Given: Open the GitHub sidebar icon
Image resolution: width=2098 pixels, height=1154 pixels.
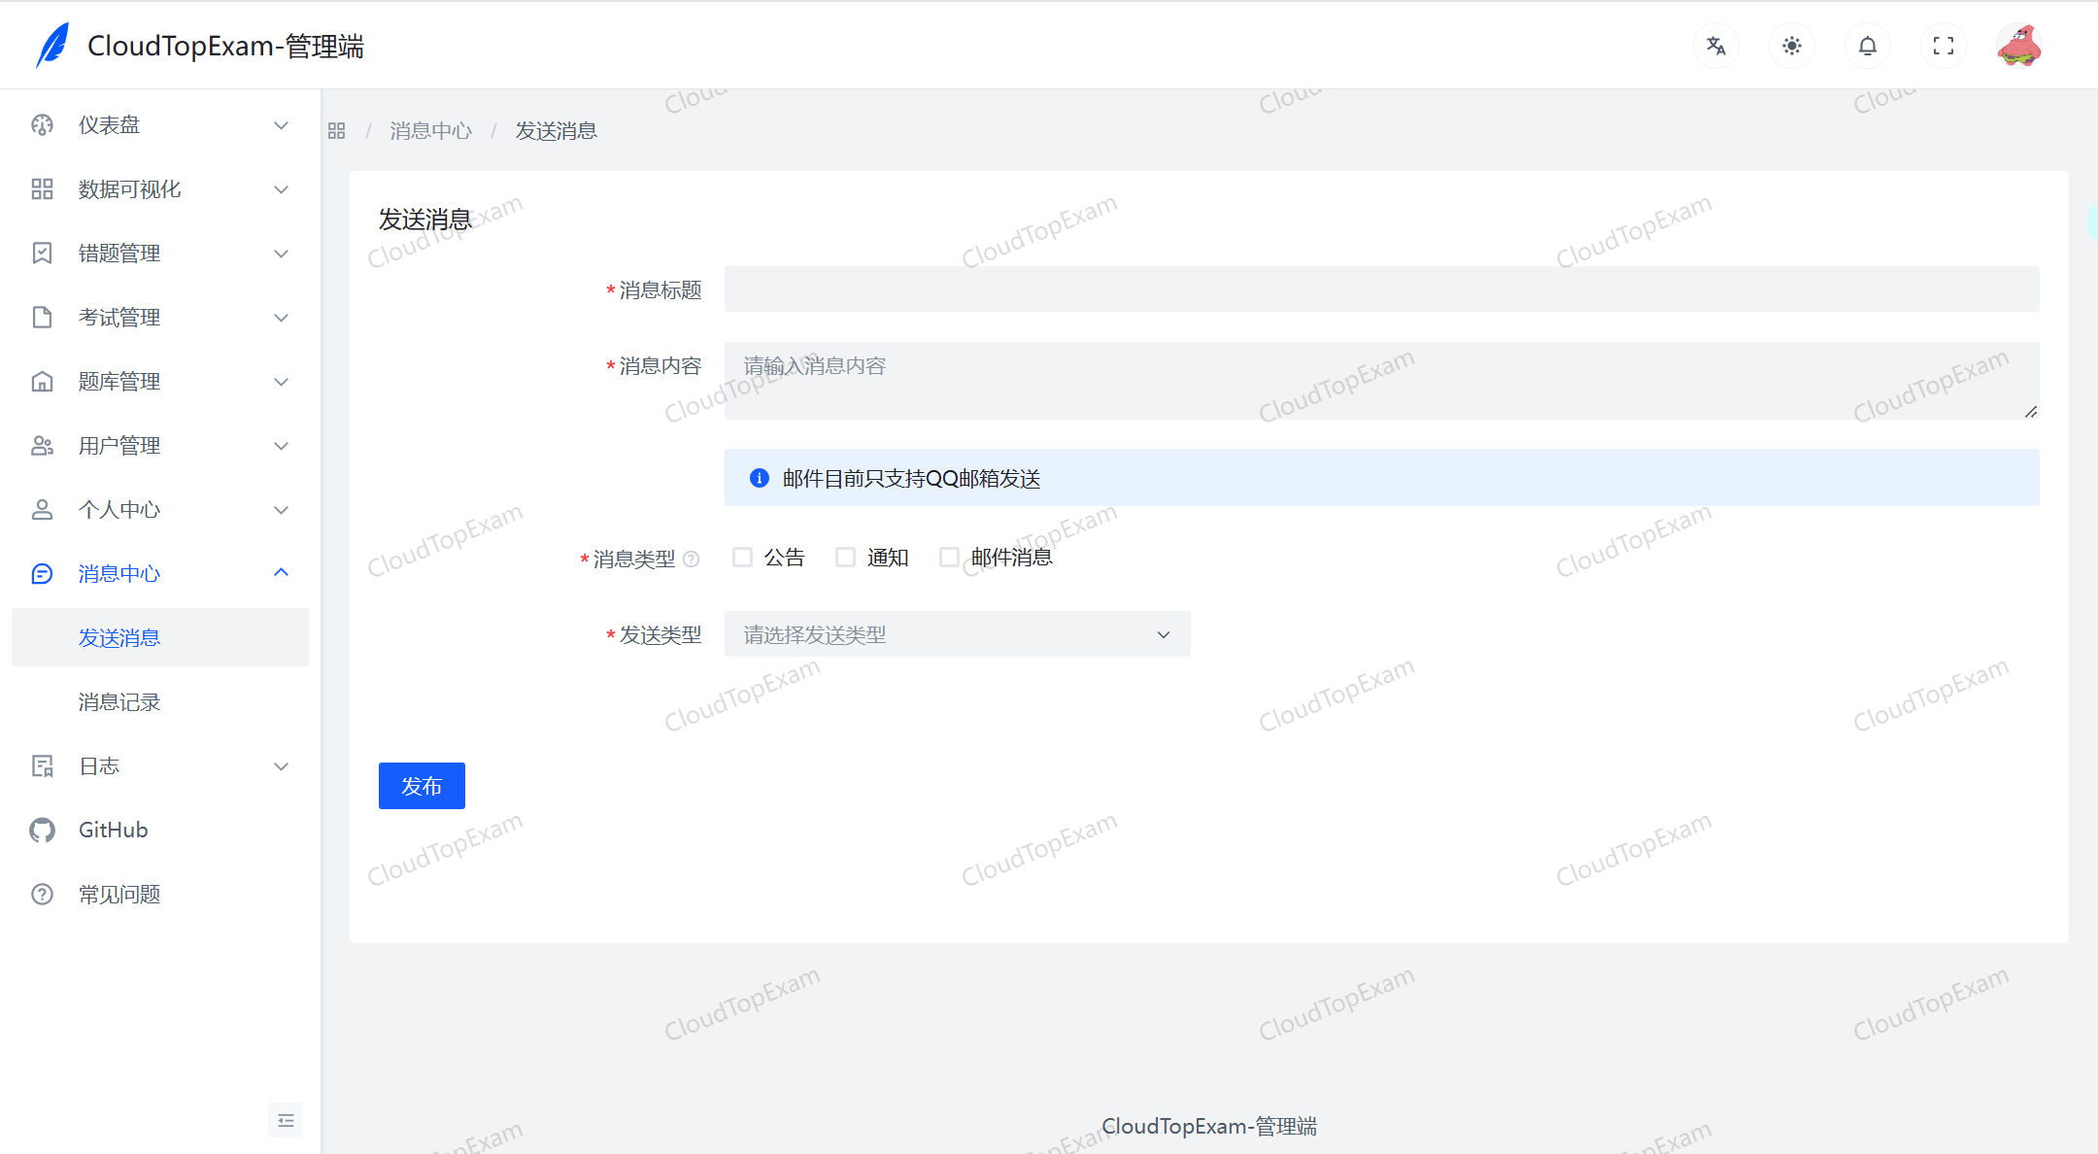Looking at the screenshot, I should (42, 830).
